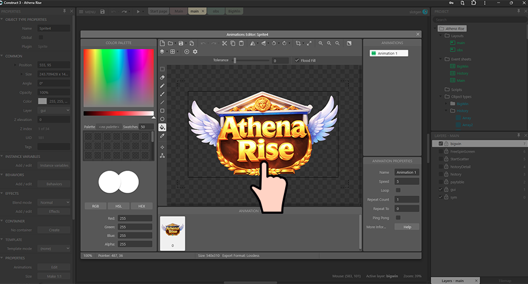Activate the color picker eyedropper tool
This screenshot has width=528, height=284.
[163, 136]
